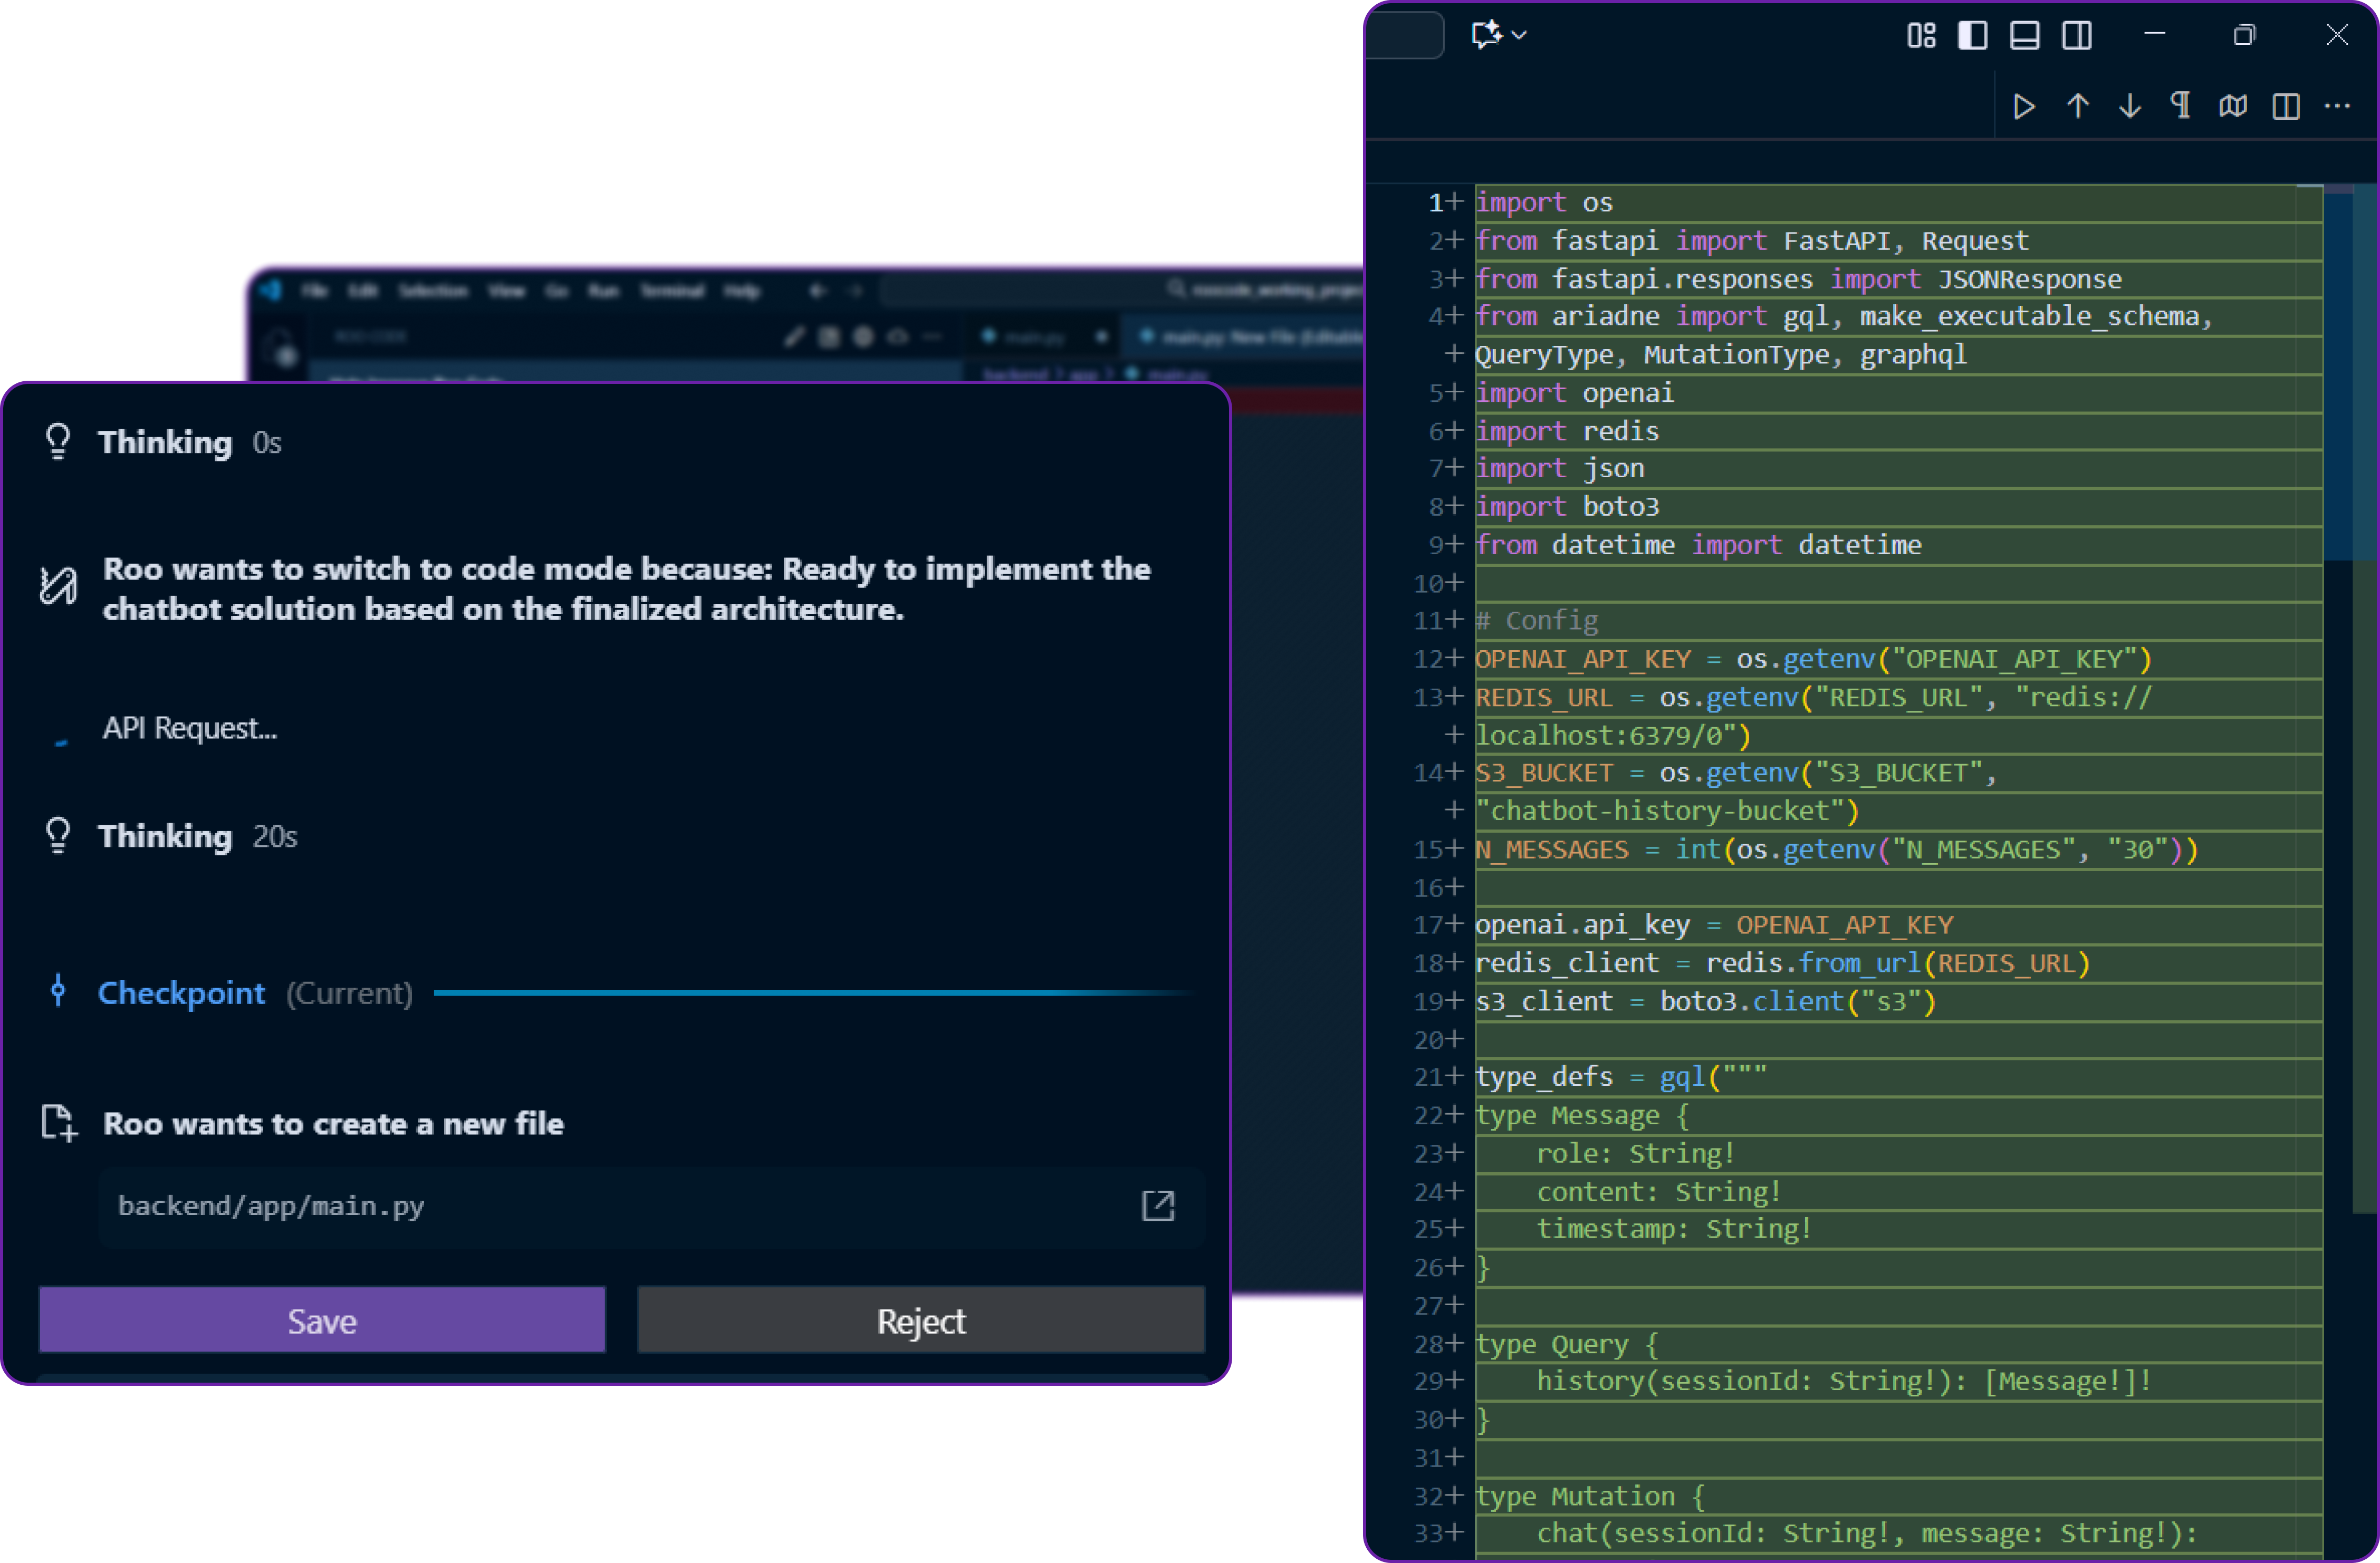
Task: Click the show whitespace pilcrow icon
Action: (x=2181, y=105)
